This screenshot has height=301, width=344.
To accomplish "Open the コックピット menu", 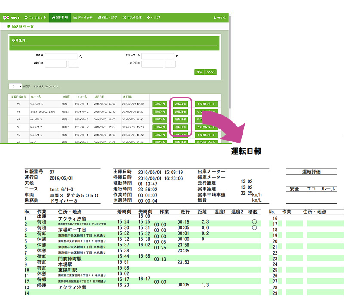I will click(x=35, y=18).
